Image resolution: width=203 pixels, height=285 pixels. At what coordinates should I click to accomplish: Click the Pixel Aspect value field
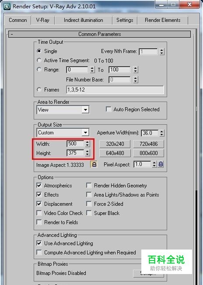click(142, 164)
